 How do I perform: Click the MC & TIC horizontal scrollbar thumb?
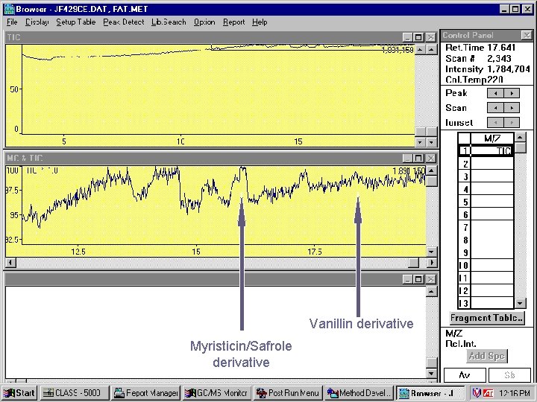(x=413, y=263)
